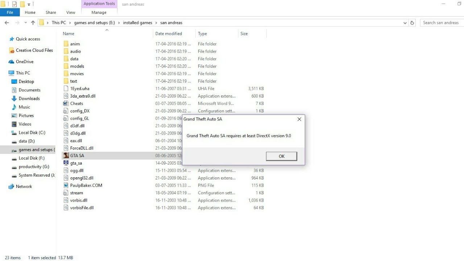
Task: Sort by the Size column header
Action: point(244,34)
